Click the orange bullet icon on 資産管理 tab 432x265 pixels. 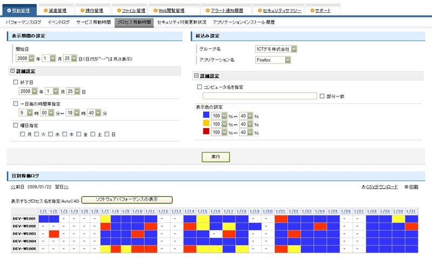click(x=46, y=10)
